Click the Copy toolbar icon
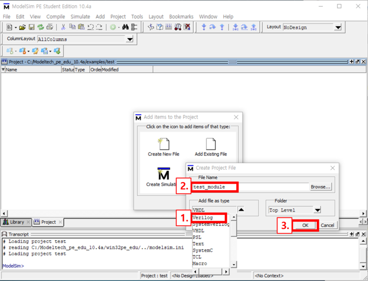The width and height of the screenshot is (368, 281). [x=72, y=27]
